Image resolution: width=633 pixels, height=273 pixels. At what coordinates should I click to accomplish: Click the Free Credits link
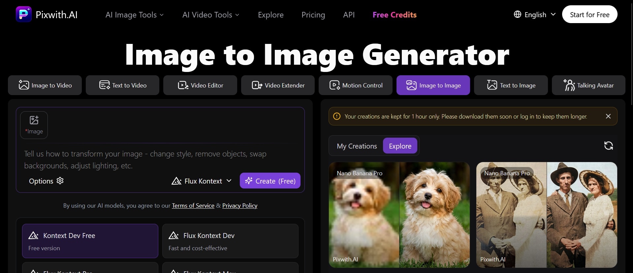tap(395, 15)
